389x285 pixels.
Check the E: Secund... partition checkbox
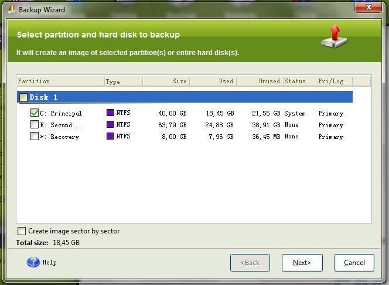(34, 124)
